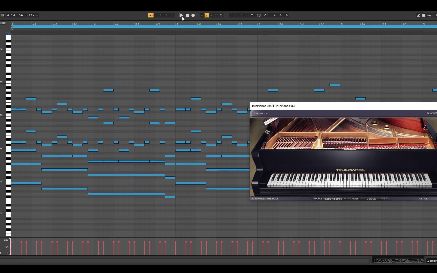Image resolution: width=437 pixels, height=273 pixels.
Task: Open Advanced Interface in TruePianos
Action: 265,199
